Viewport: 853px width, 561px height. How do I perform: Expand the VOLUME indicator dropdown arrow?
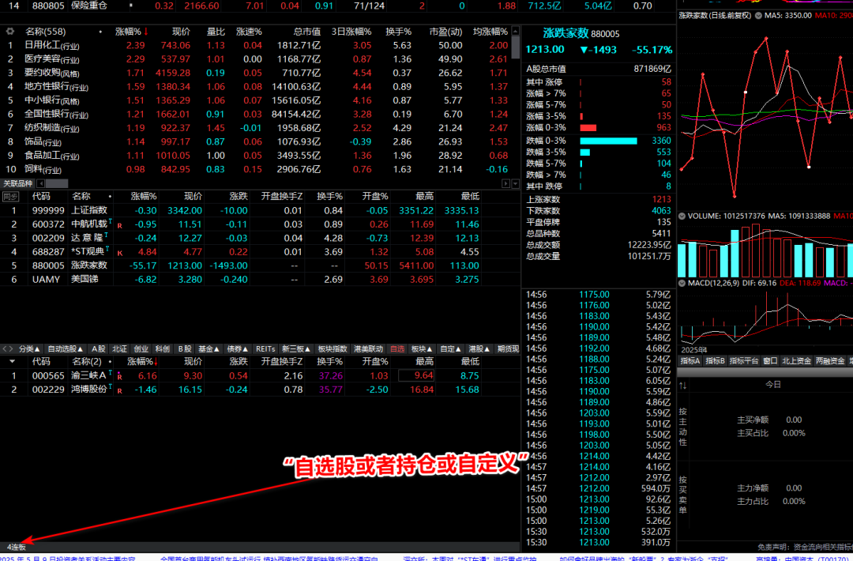coord(682,216)
